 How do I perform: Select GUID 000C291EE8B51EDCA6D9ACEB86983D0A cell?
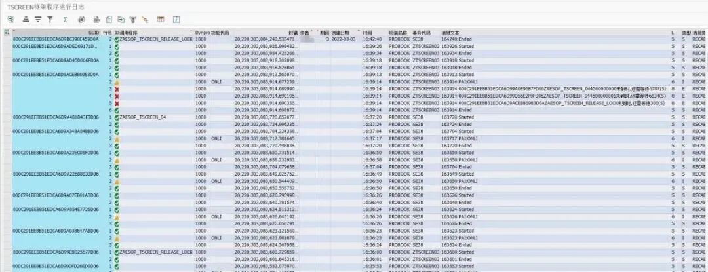56,75
